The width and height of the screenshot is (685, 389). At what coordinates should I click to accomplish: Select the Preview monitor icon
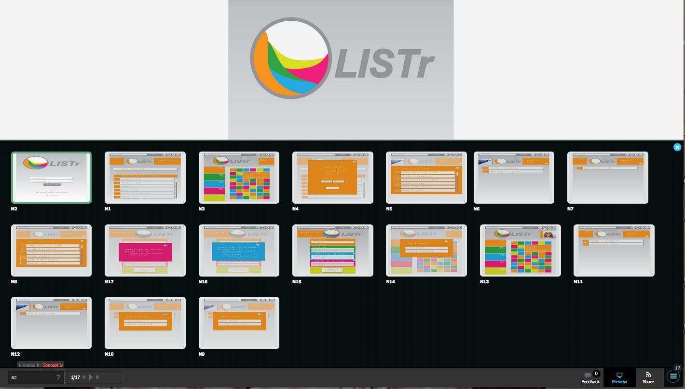pos(619,375)
